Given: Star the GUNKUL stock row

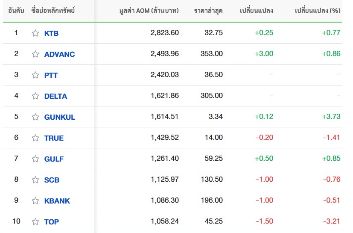Looking at the screenshot, I should pyautogui.click(x=35, y=117).
